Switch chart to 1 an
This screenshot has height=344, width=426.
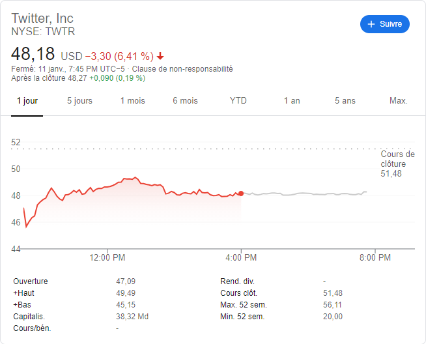292,101
